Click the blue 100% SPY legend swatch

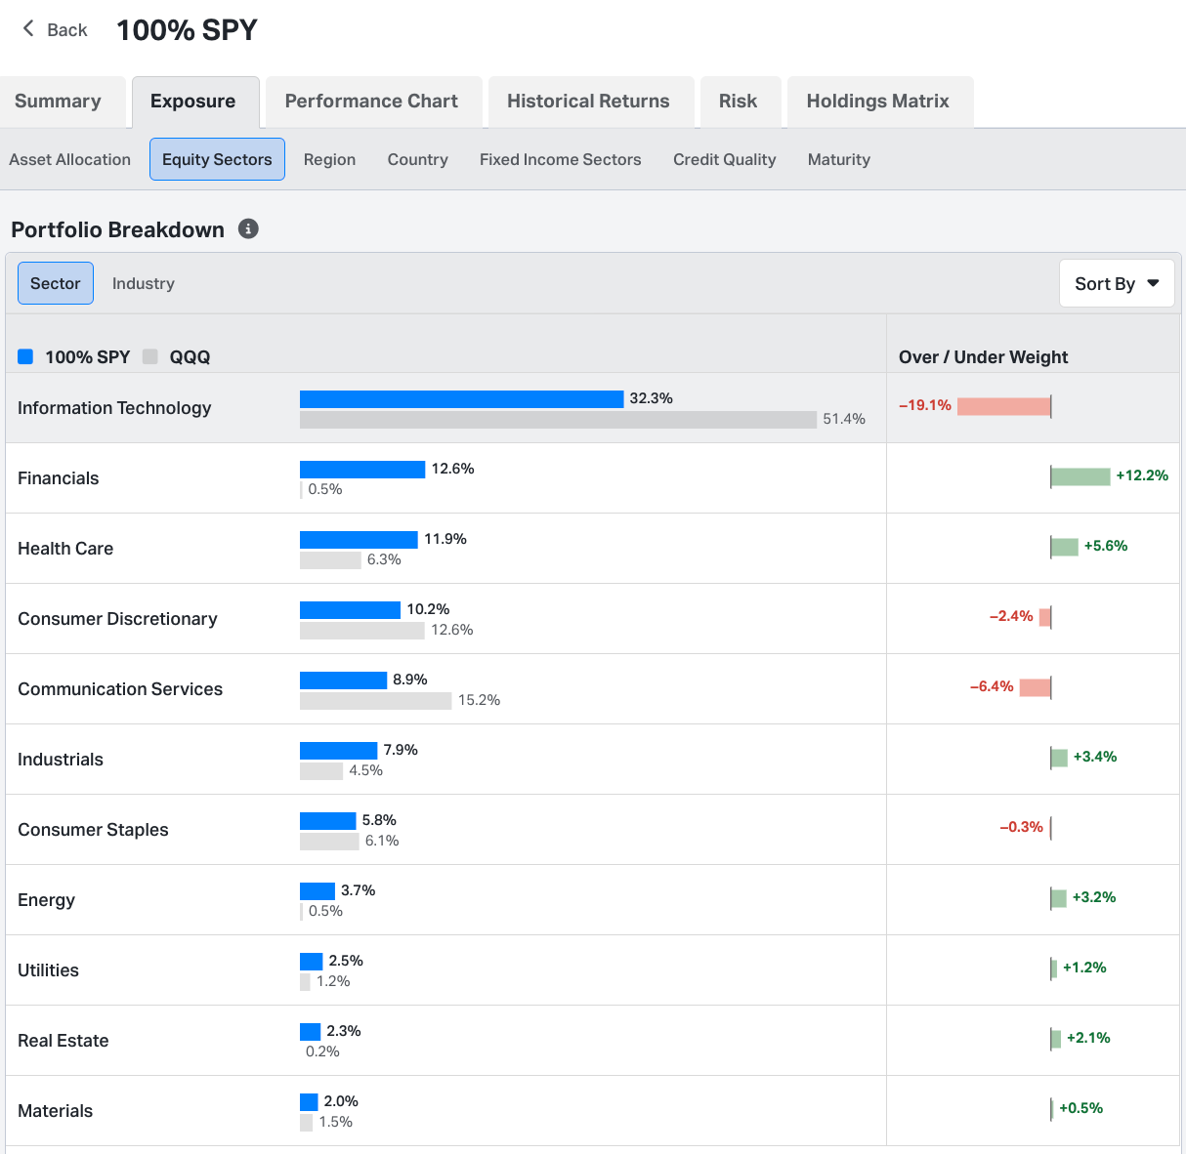pos(25,356)
